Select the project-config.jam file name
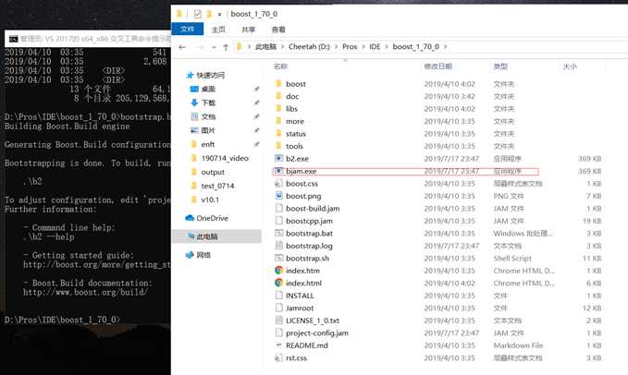 pyautogui.click(x=317, y=333)
